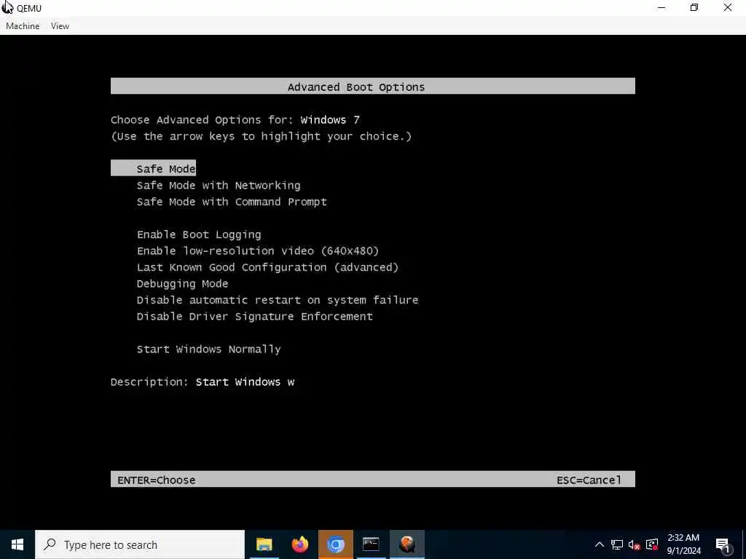Select Debugging Mode entry
This screenshot has height=559, width=746.
tap(182, 284)
